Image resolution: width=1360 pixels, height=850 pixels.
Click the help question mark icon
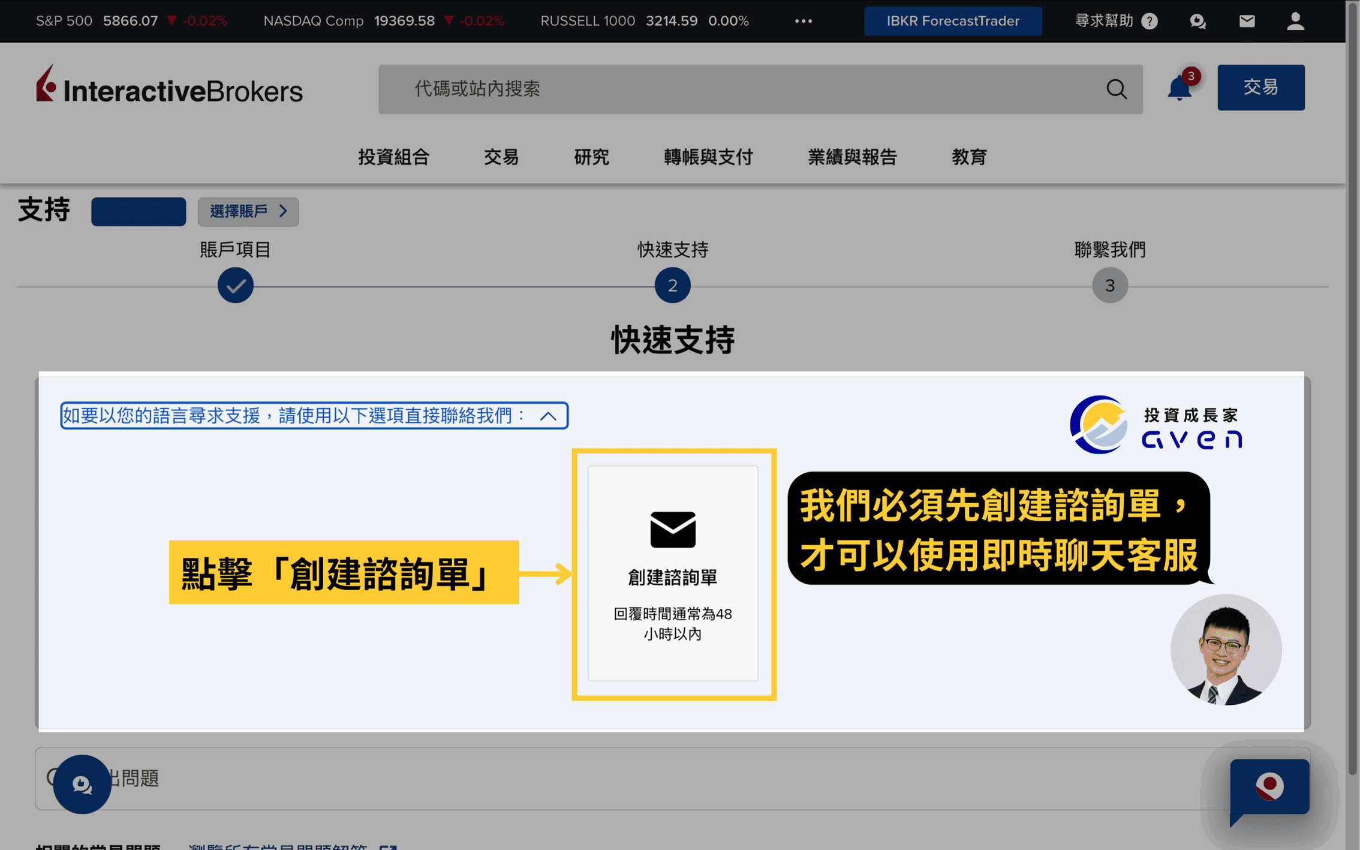1149,22
